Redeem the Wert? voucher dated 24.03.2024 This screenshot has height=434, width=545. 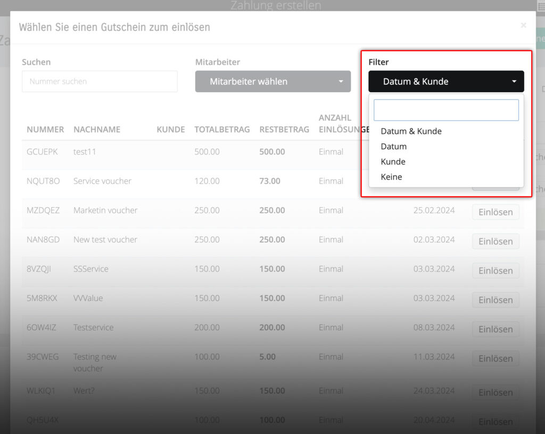coord(495,392)
